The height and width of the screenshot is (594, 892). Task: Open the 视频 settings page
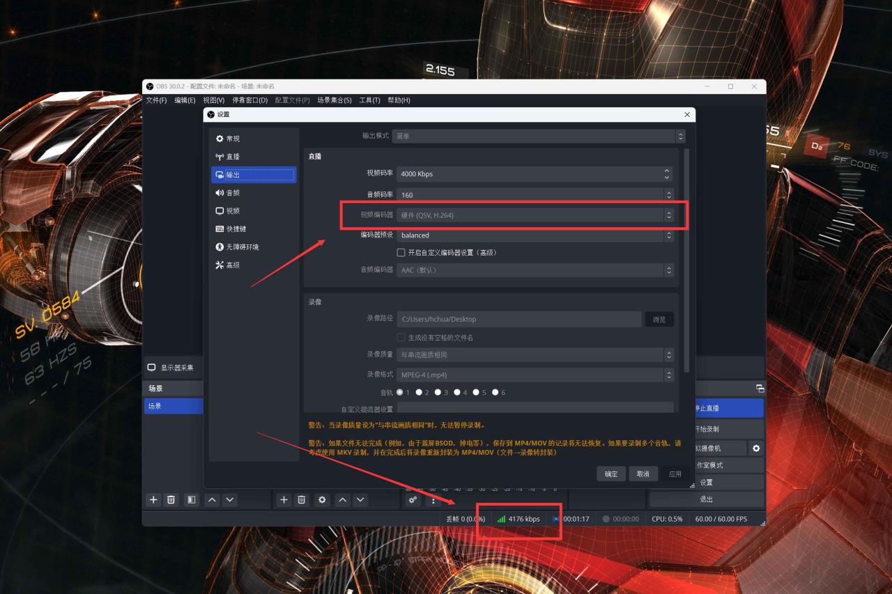(254, 211)
